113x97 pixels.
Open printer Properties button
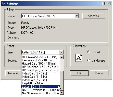(94, 16)
